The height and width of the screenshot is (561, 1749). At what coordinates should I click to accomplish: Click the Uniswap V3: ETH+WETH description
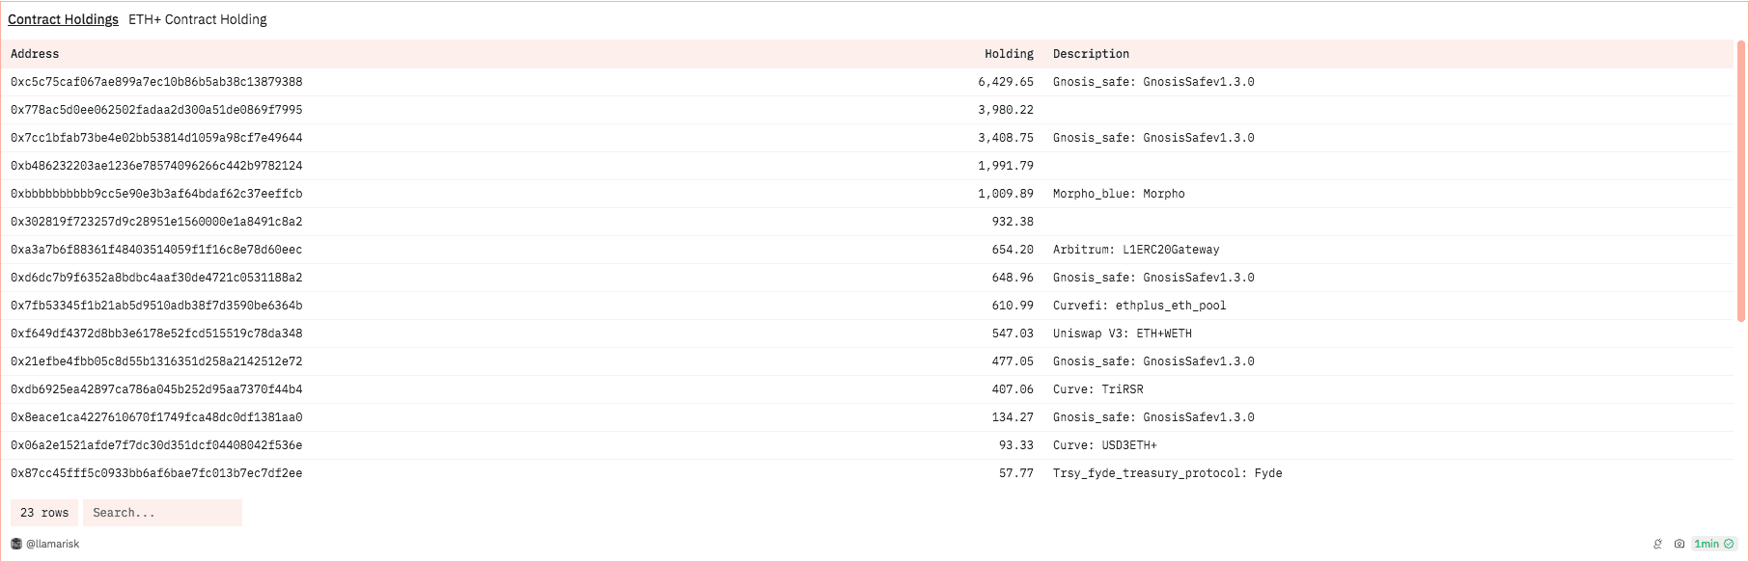[1123, 334]
